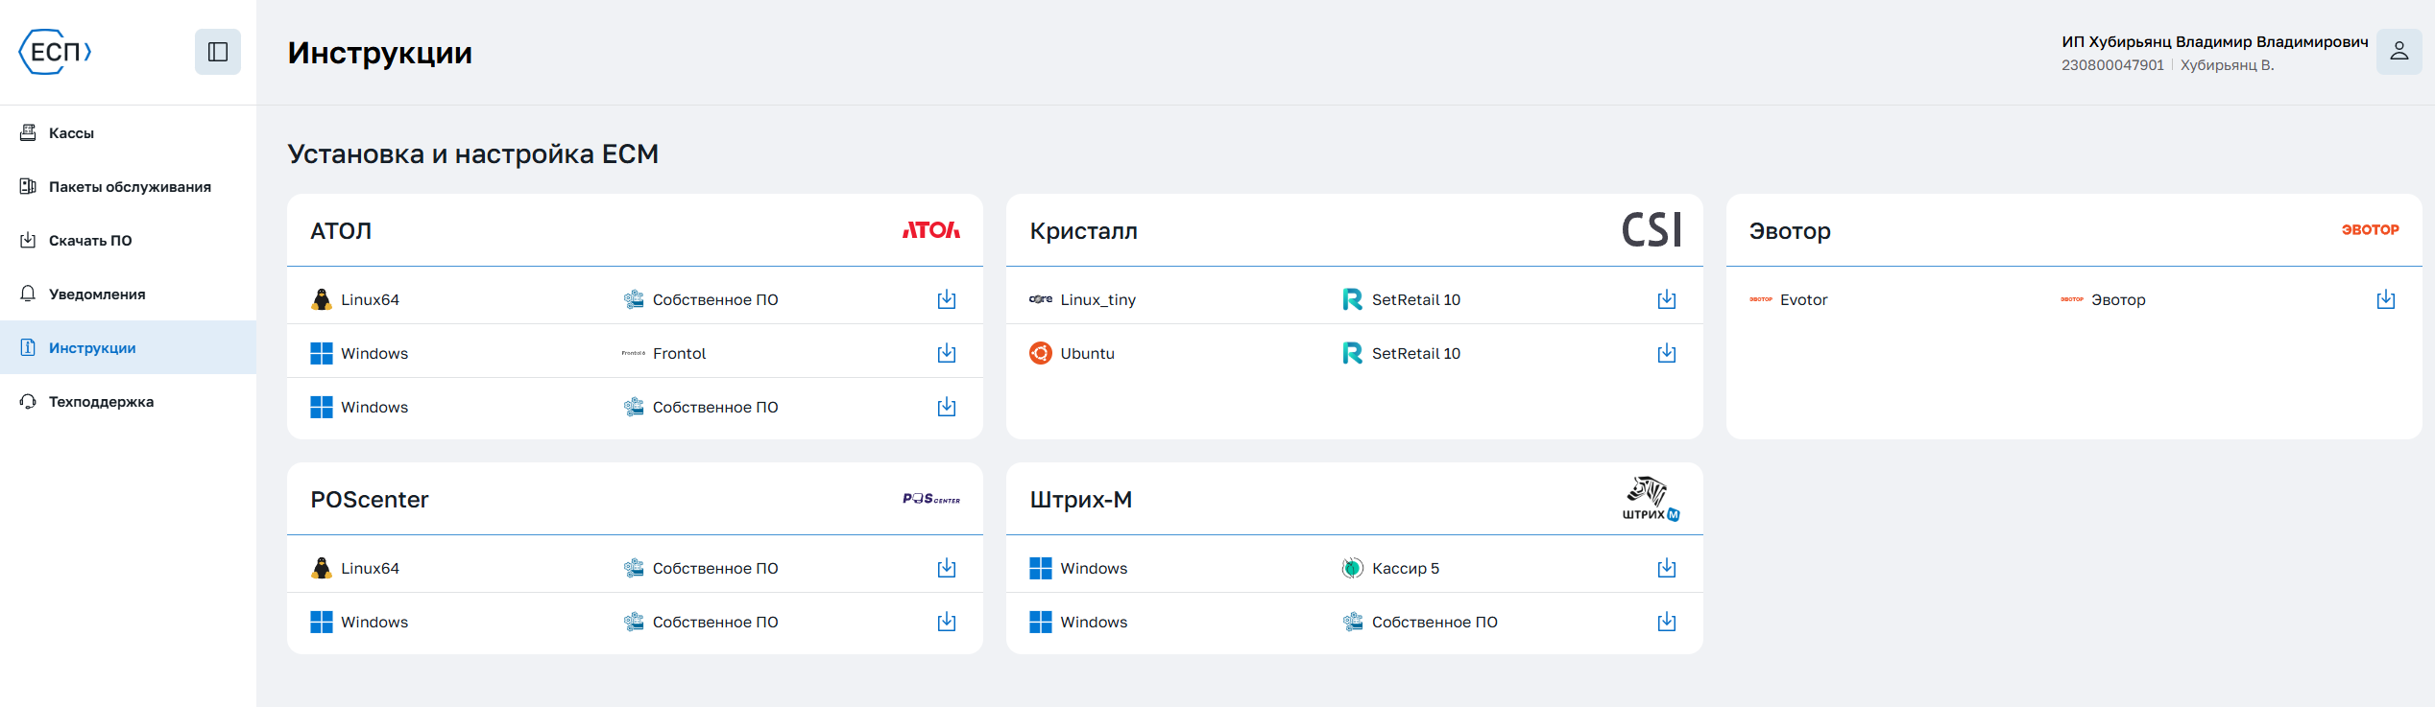Click the АТОЛ brand logo

pos(930,230)
